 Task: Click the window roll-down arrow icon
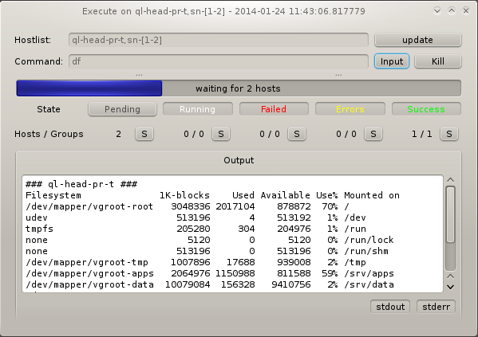click(437, 11)
